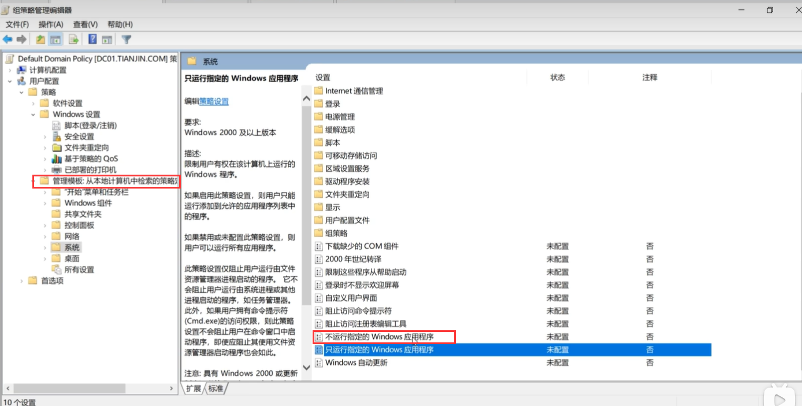Select 只运行指定的 Windows 应用程序 row
This screenshot has height=406, width=802.
coord(512,350)
